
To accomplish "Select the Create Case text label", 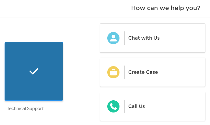I will click(x=143, y=72).
